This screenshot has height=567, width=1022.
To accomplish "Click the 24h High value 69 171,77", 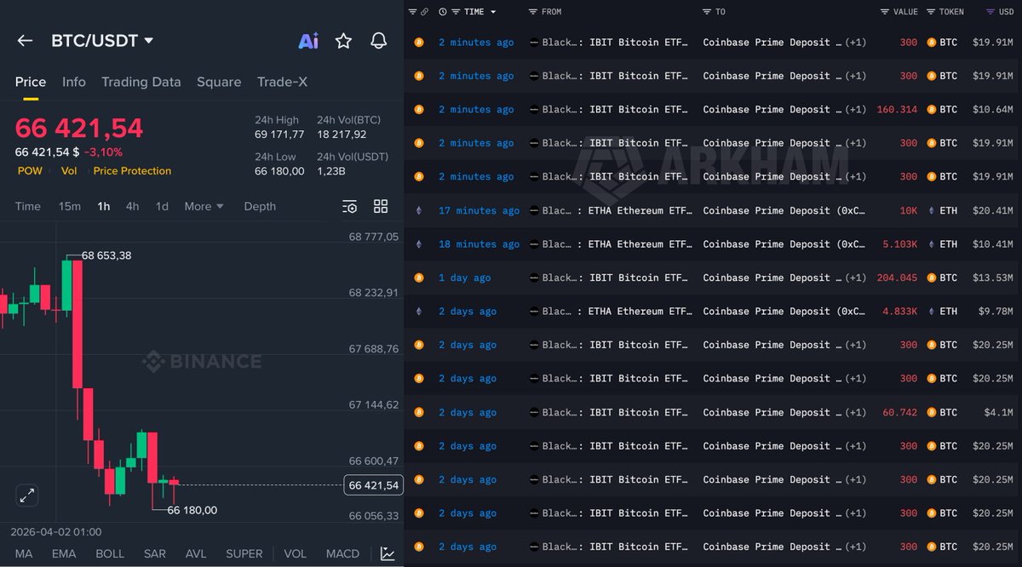I will [279, 135].
